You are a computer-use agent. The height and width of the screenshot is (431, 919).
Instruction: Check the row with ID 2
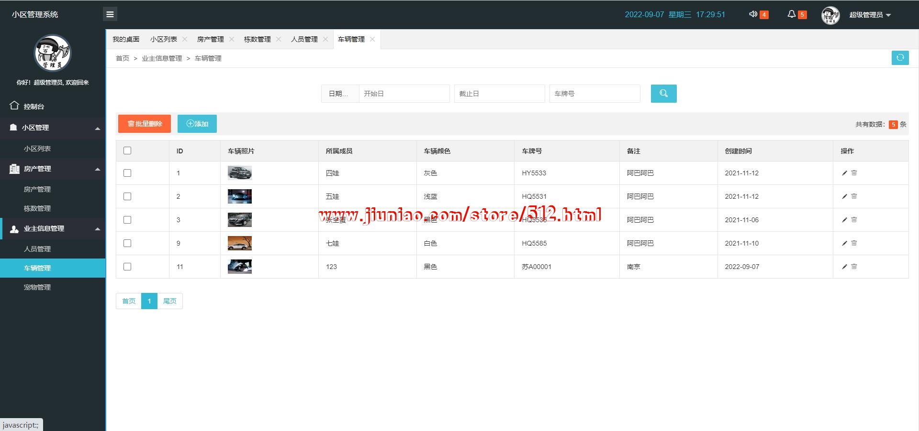point(127,196)
